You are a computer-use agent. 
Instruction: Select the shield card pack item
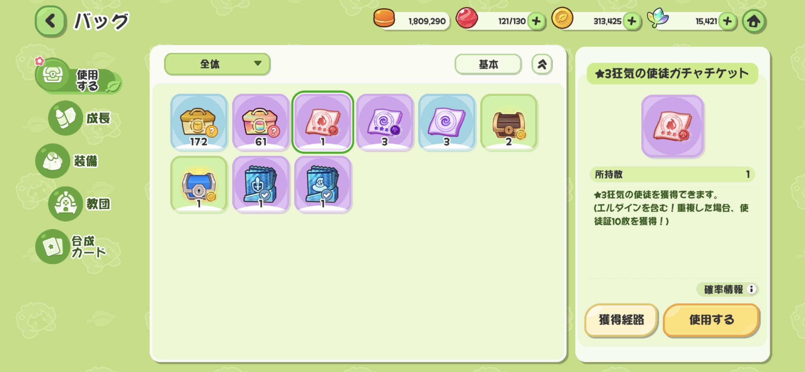coord(261,184)
